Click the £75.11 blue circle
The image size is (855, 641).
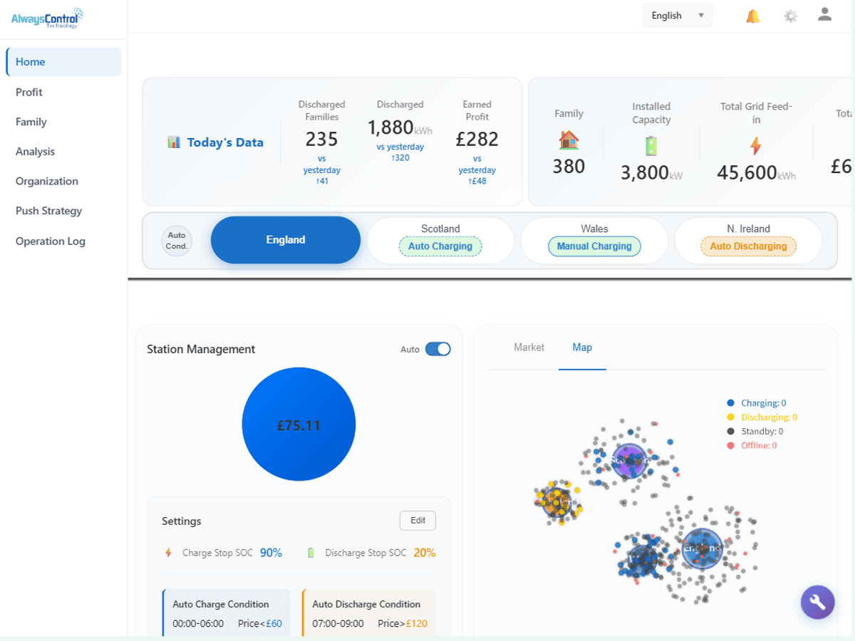click(299, 424)
